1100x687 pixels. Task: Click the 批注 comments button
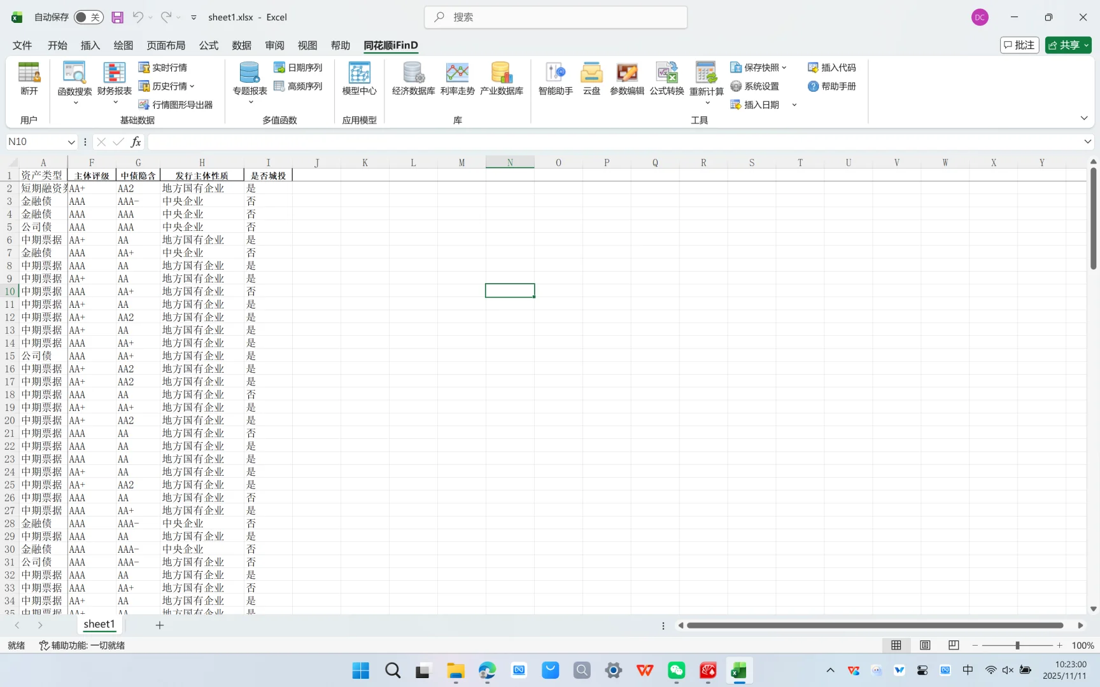1020,45
